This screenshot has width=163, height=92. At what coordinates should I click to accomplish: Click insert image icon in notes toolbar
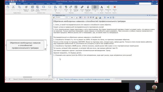tap(111, 18)
